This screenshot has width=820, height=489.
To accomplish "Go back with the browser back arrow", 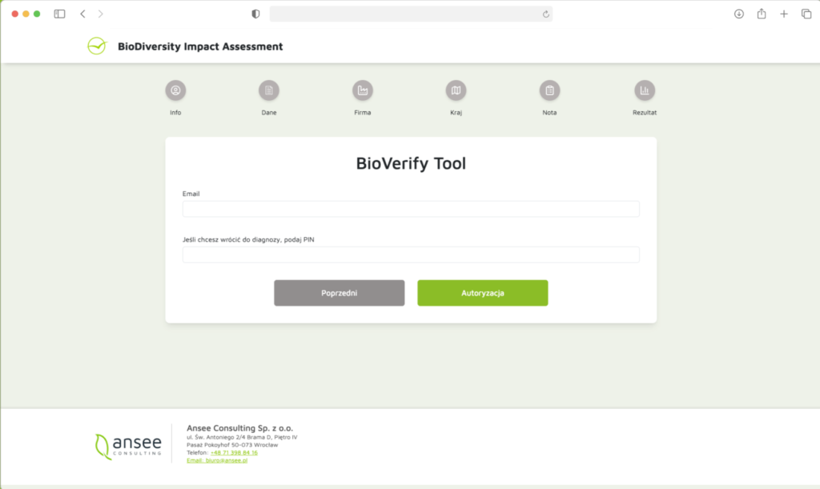I will pos(82,14).
